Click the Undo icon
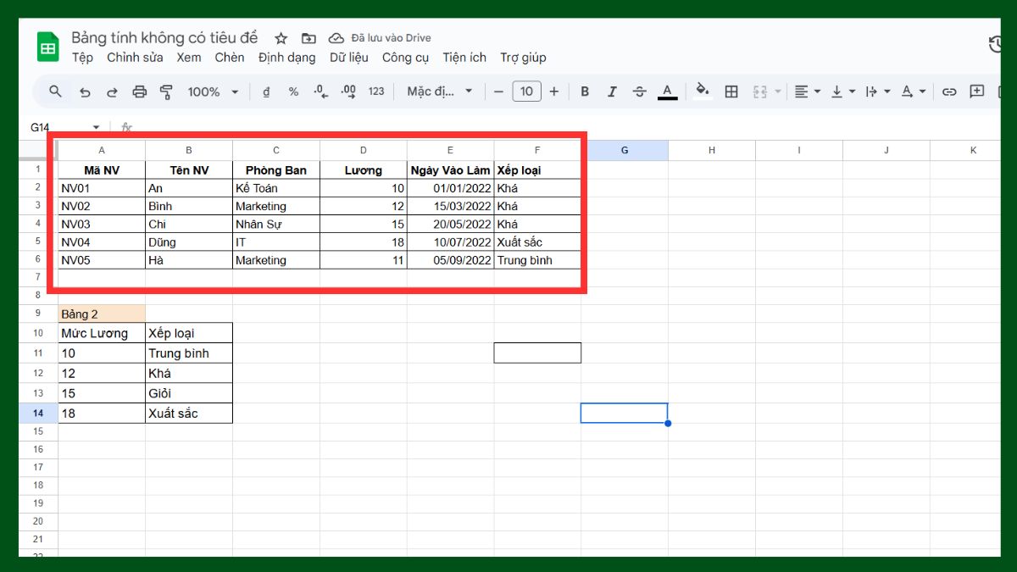Viewport: 1017px width, 572px height. point(85,91)
